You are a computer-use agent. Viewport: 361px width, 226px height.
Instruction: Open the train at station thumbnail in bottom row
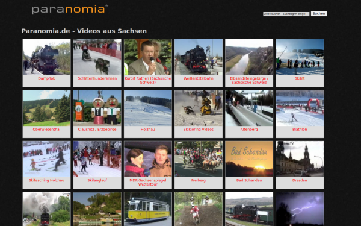pyautogui.click(x=249, y=209)
